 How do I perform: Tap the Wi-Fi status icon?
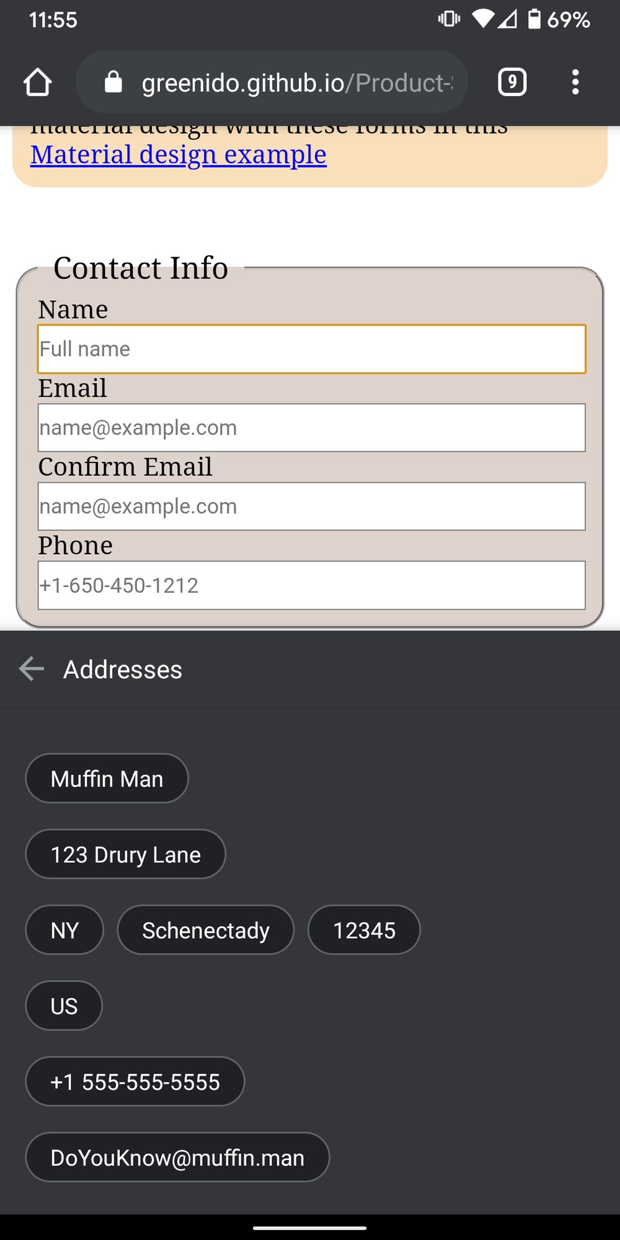[x=484, y=19]
